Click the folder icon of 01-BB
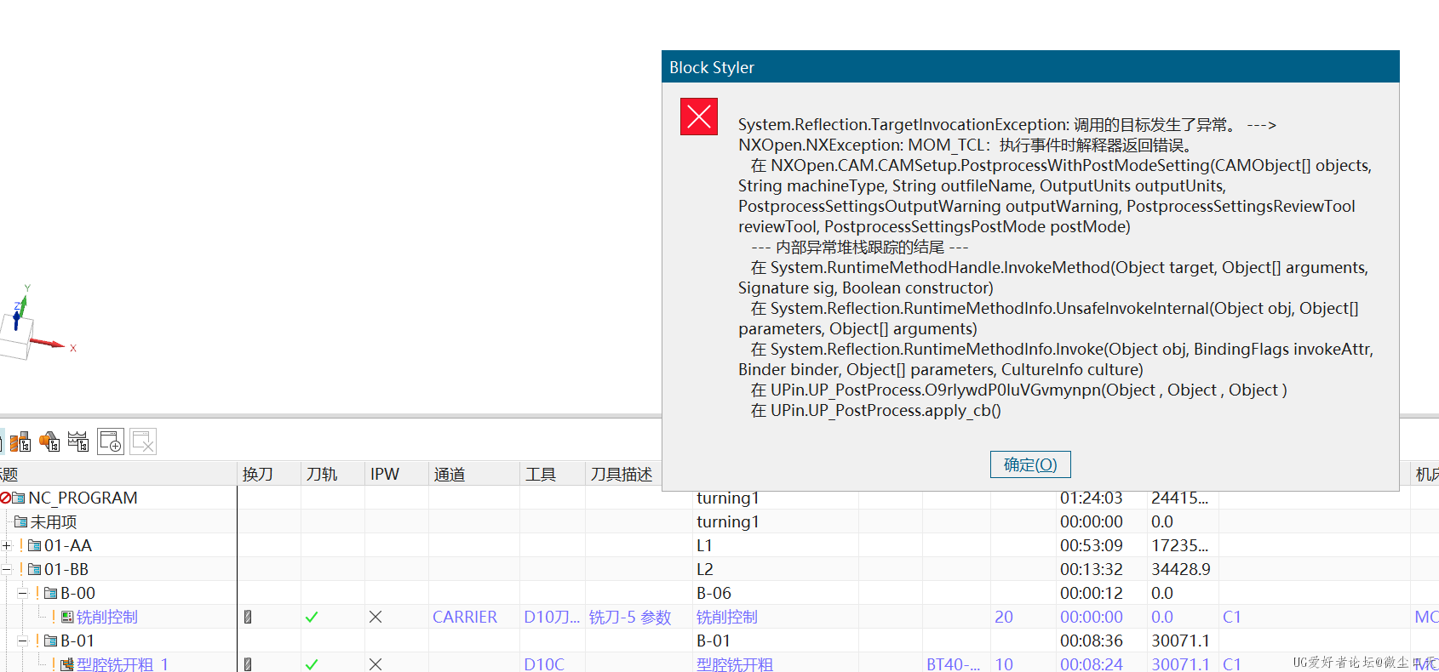This screenshot has height=672, width=1439. coord(35,569)
